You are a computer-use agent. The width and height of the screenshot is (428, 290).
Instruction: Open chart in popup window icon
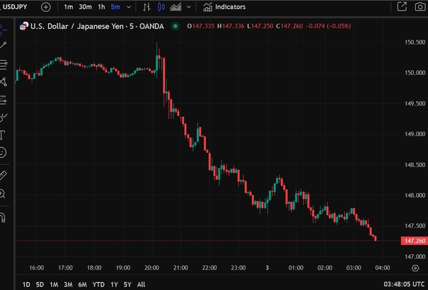(x=402, y=7)
